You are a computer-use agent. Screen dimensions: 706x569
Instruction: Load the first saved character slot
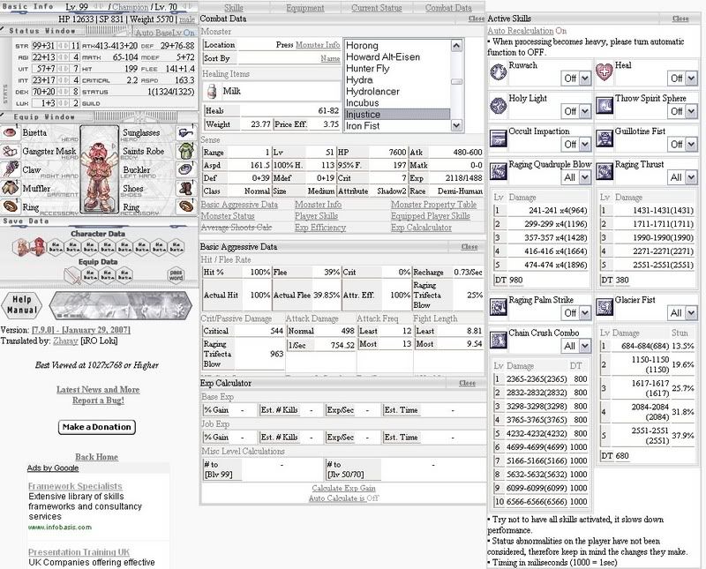tap(21, 247)
